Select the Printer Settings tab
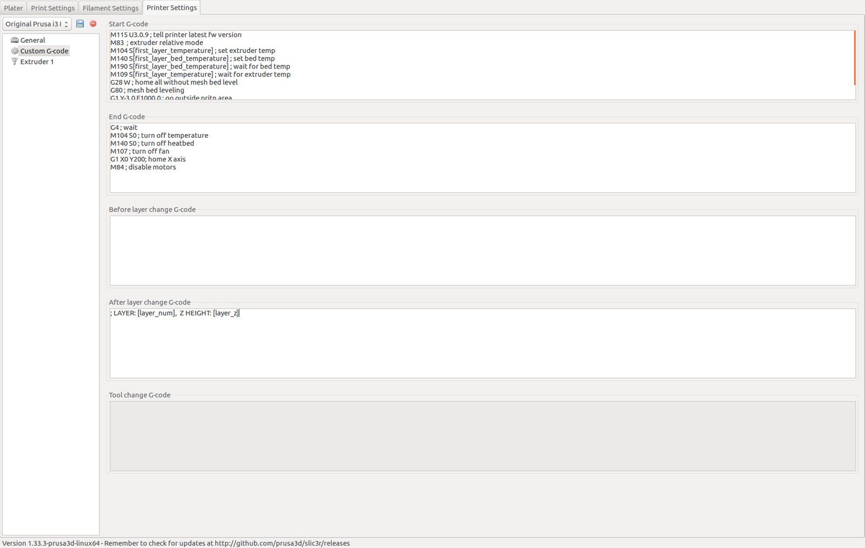The width and height of the screenshot is (865, 548). point(171,8)
